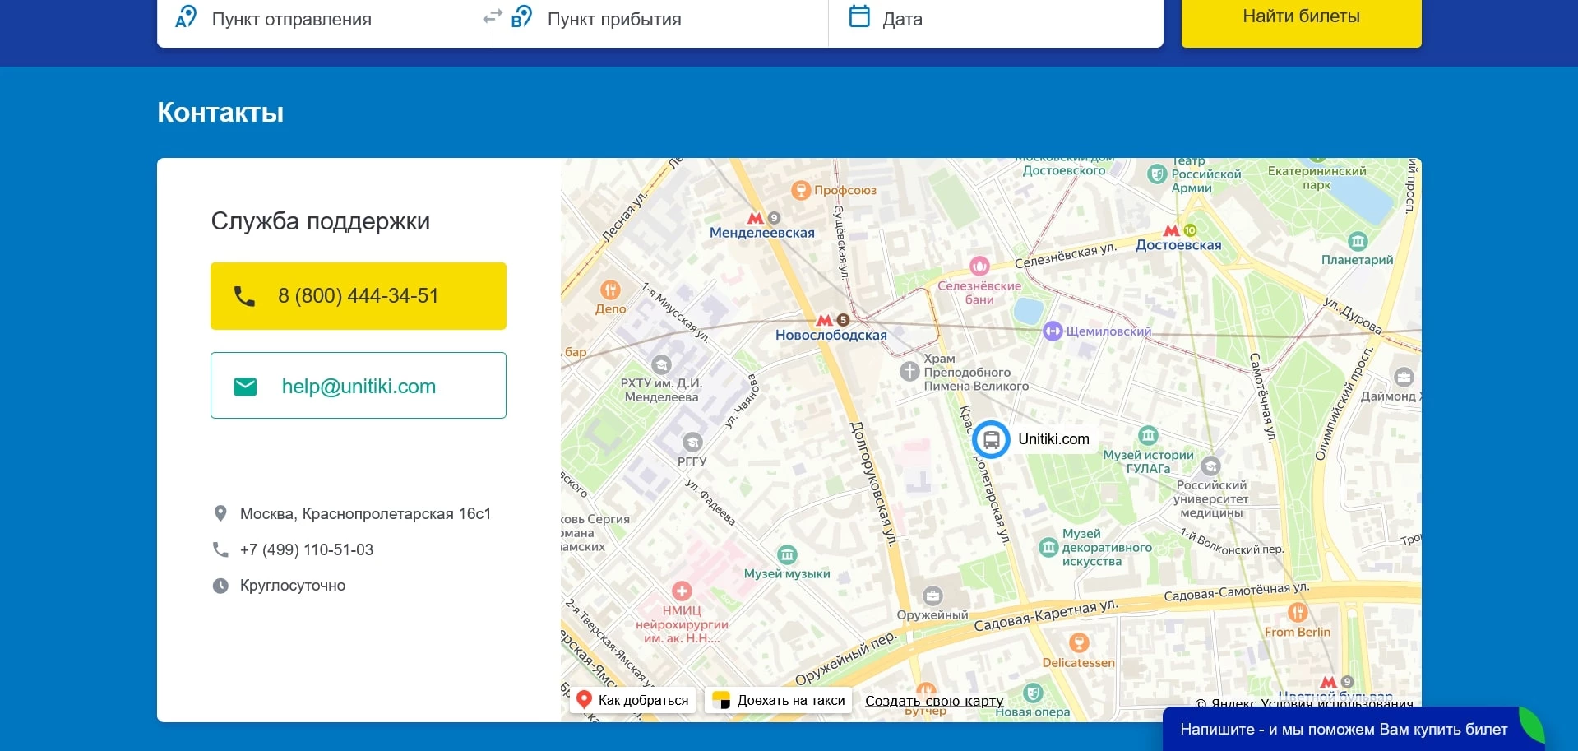This screenshot has width=1578, height=751.
Task: Click the help@unitiki.com email button
Action: pyautogui.click(x=358, y=386)
